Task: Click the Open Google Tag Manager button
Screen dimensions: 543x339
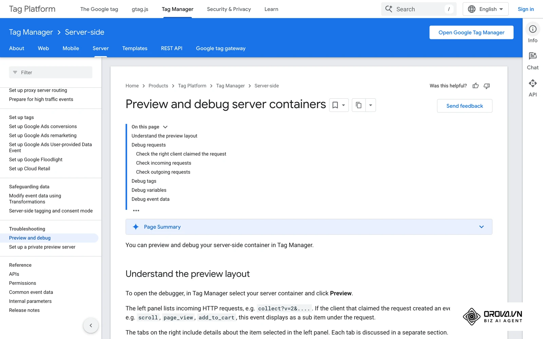Action: [471, 33]
